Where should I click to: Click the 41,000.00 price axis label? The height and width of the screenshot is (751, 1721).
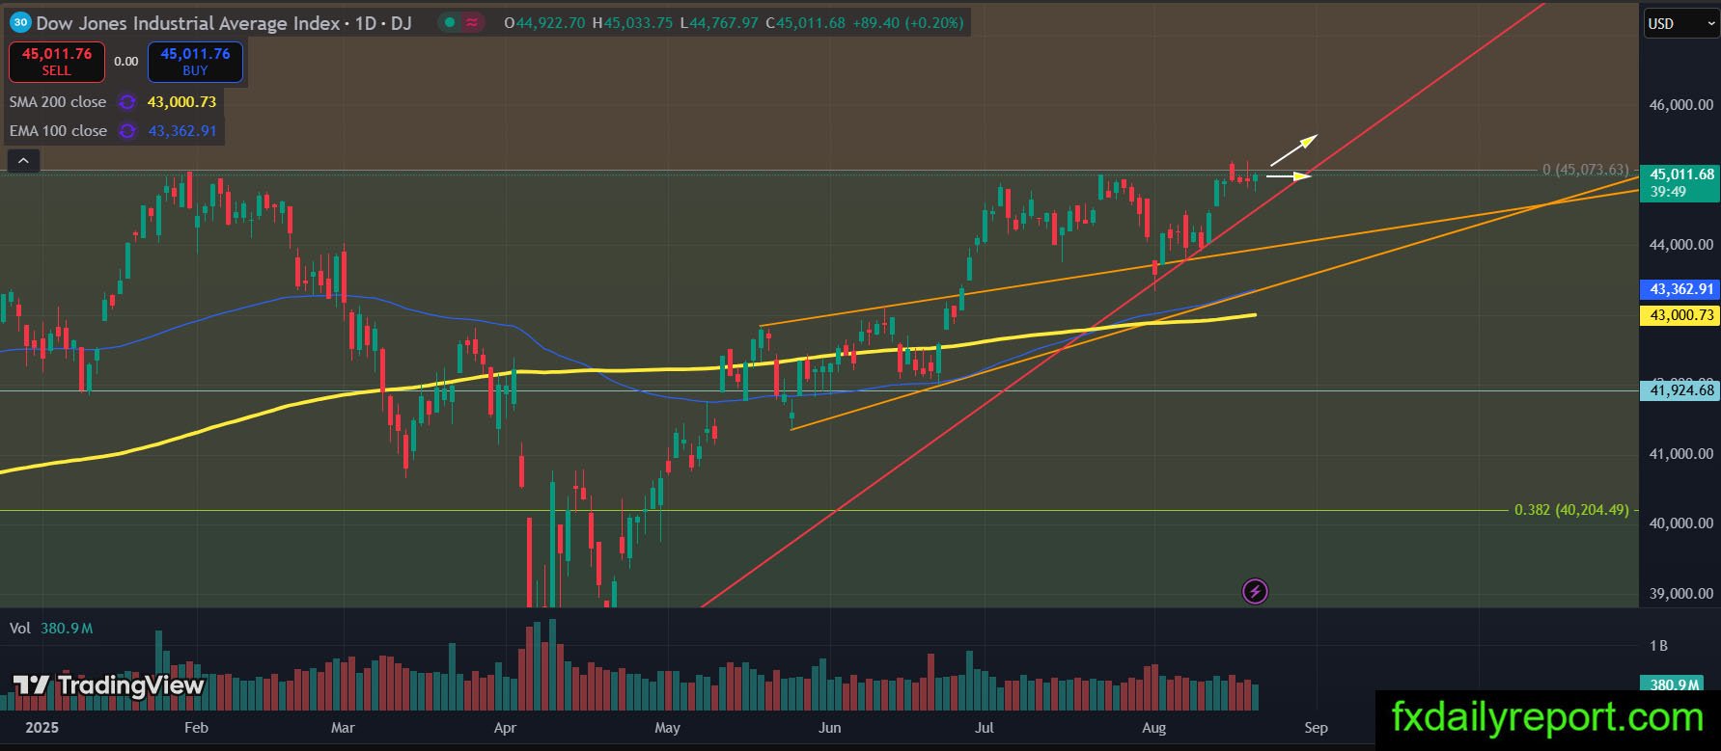(x=1681, y=454)
